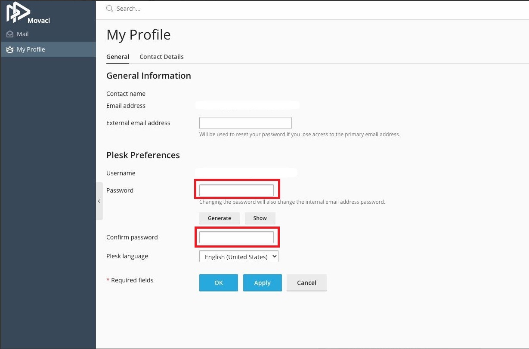Screen dimensions: 529x349
Task: Generate a new password
Action: click(x=220, y=218)
